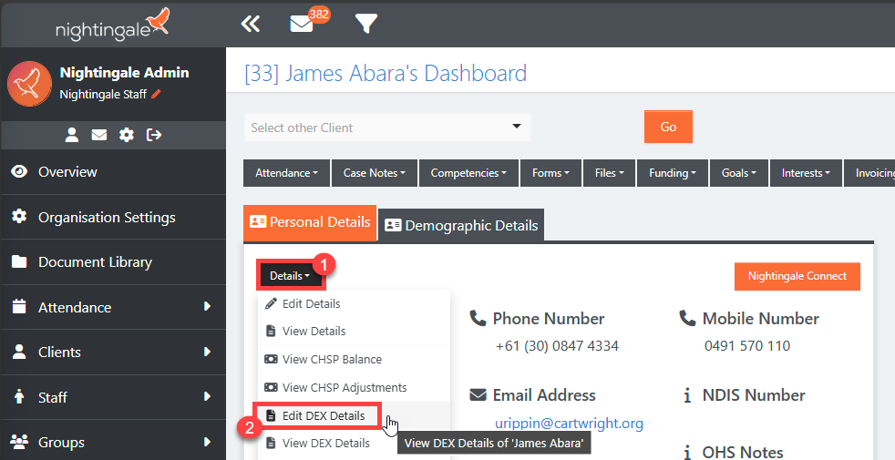Click the Organisation Settings gear icon

[x=19, y=216]
